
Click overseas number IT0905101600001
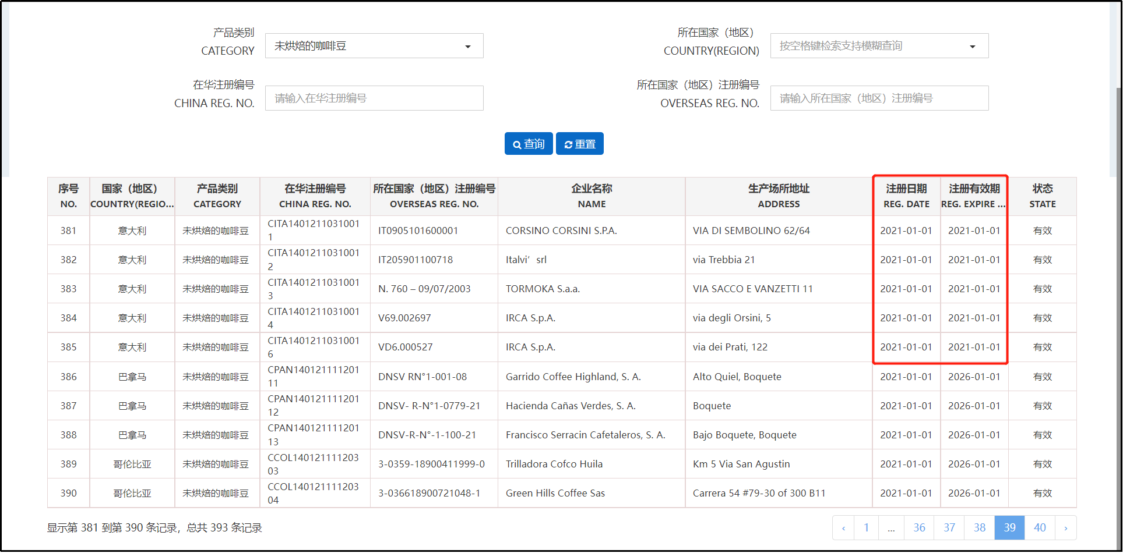[418, 231]
